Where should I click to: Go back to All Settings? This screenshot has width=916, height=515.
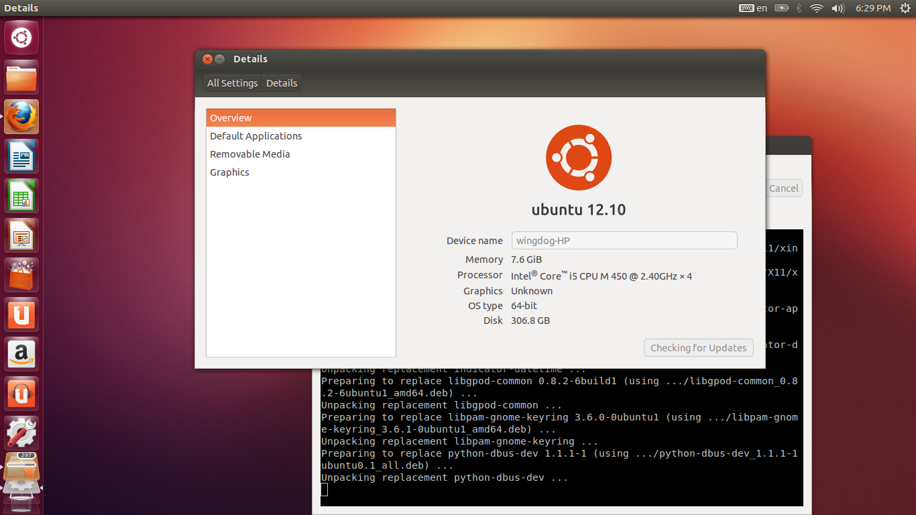coord(233,83)
